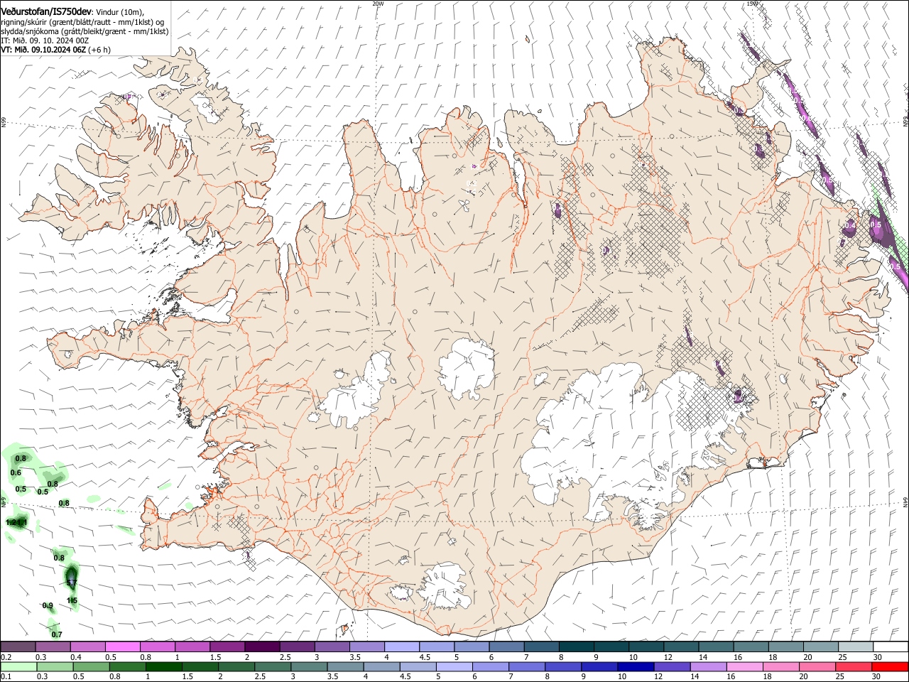Click the bright red 30 swatch in the bottom legend
The image size is (909, 682).
click(x=889, y=666)
